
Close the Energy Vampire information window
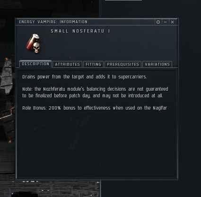click(x=172, y=22)
